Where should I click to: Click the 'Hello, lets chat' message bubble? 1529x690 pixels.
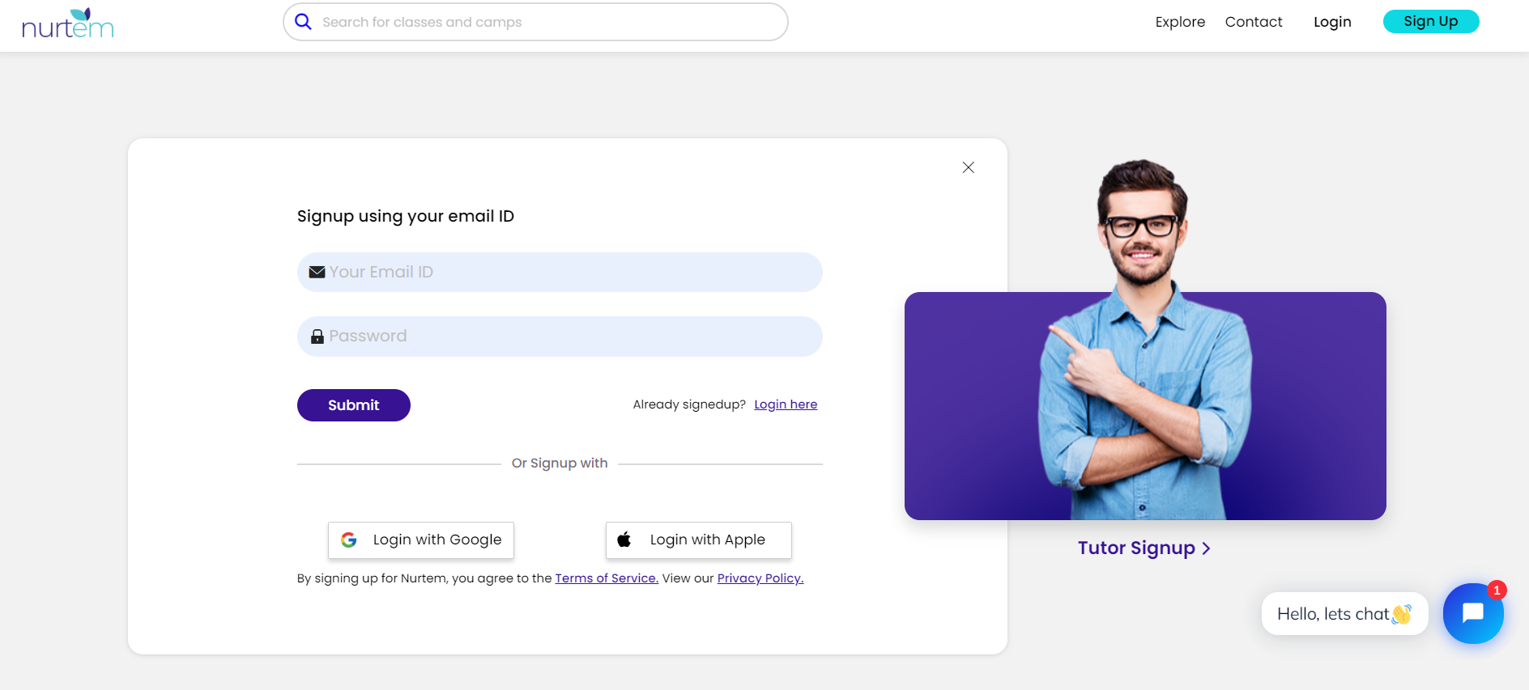[x=1343, y=614]
